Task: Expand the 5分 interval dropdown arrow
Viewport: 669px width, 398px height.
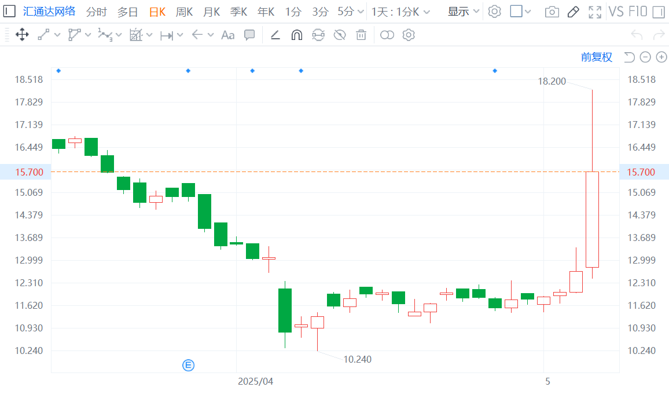Action: tap(361, 12)
